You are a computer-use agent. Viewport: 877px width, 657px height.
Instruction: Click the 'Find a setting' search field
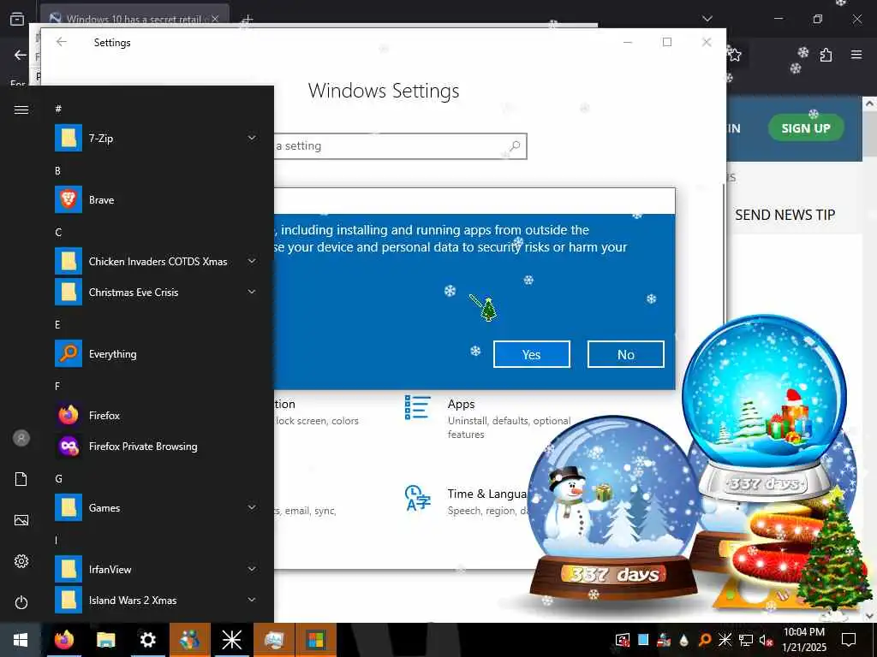pos(400,145)
